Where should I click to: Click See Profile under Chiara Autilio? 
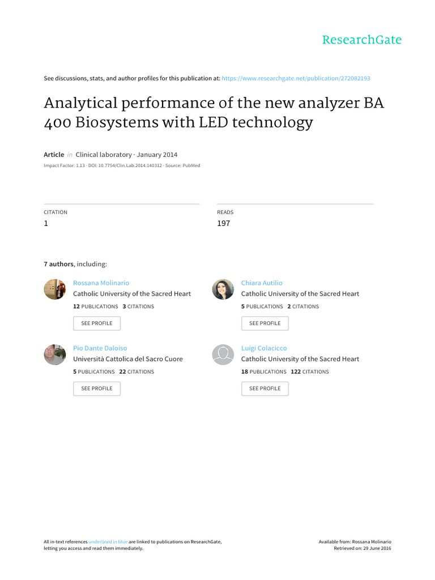265,323
